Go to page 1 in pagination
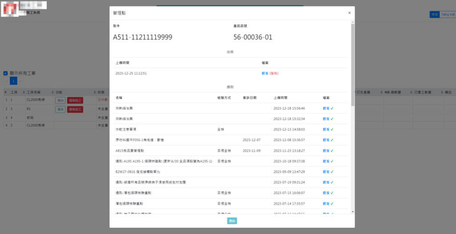 (14, 81)
